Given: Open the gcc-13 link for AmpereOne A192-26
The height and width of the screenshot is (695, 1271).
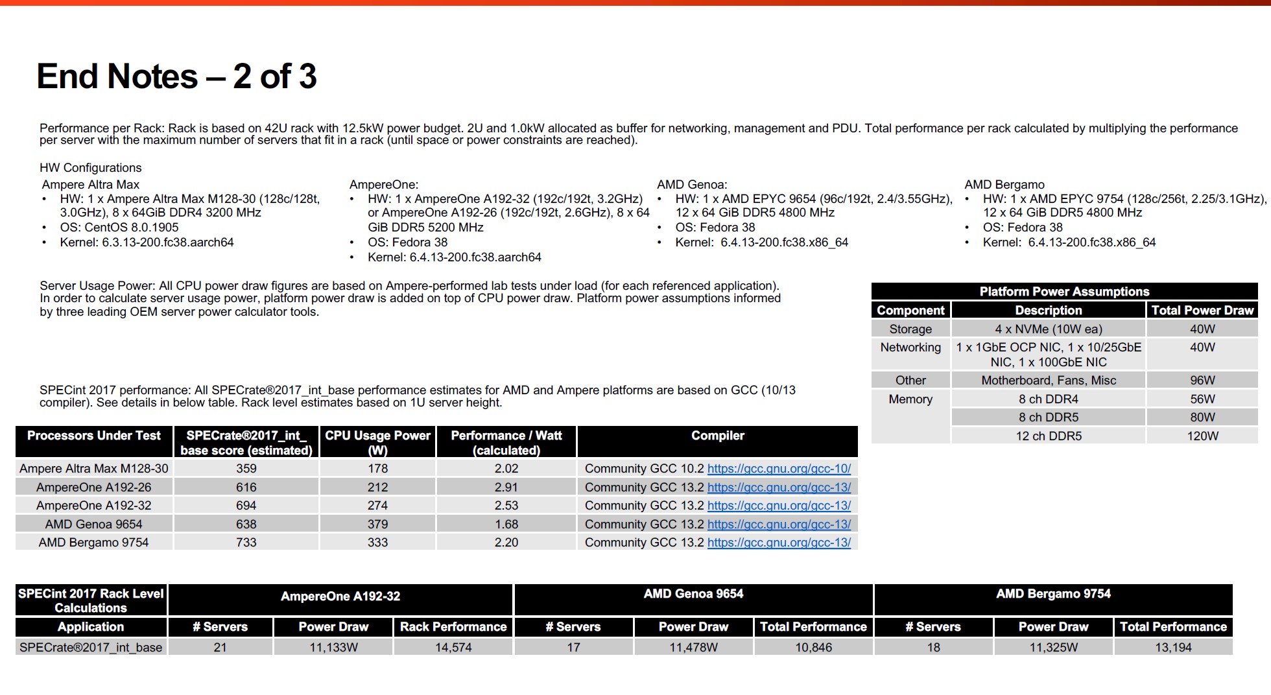Looking at the screenshot, I should coord(779,487).
